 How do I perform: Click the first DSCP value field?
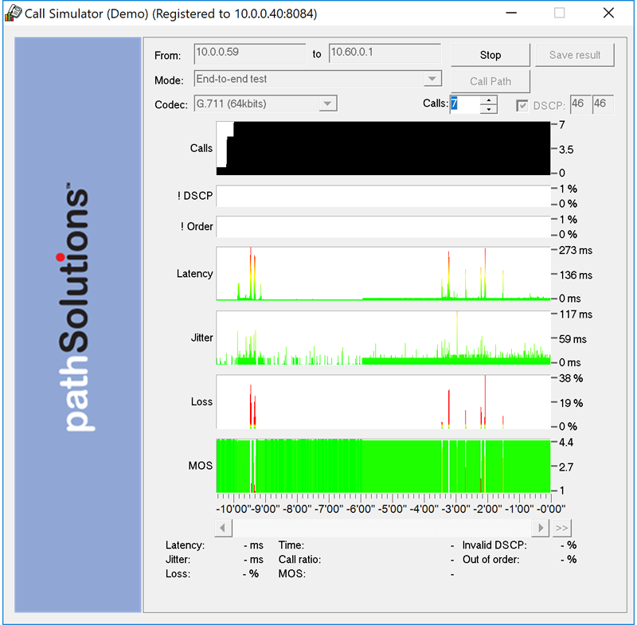pyautogui.click(x=579, y=104)
